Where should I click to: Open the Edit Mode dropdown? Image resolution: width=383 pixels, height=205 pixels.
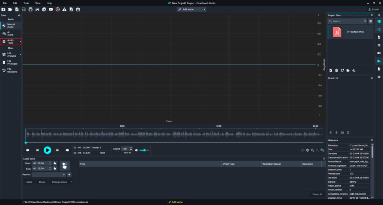192,9
